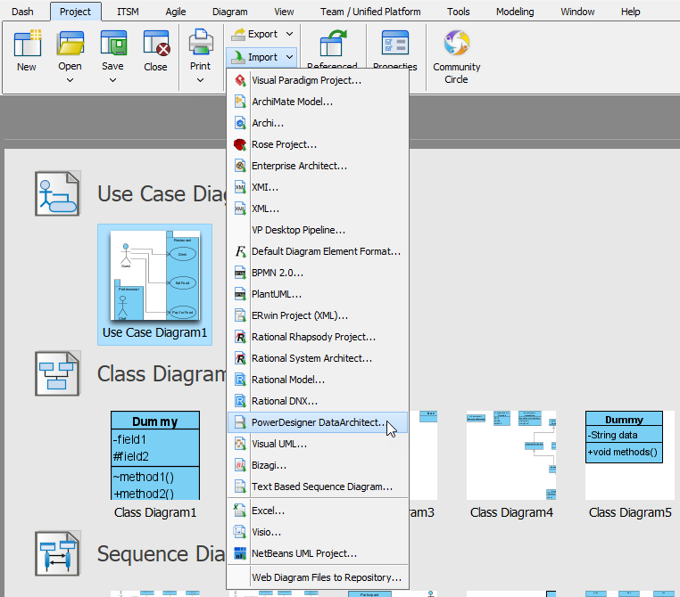Expand the Save button dropdown arrow
This screenshot has width=680, height=597.
click(112, 80)
